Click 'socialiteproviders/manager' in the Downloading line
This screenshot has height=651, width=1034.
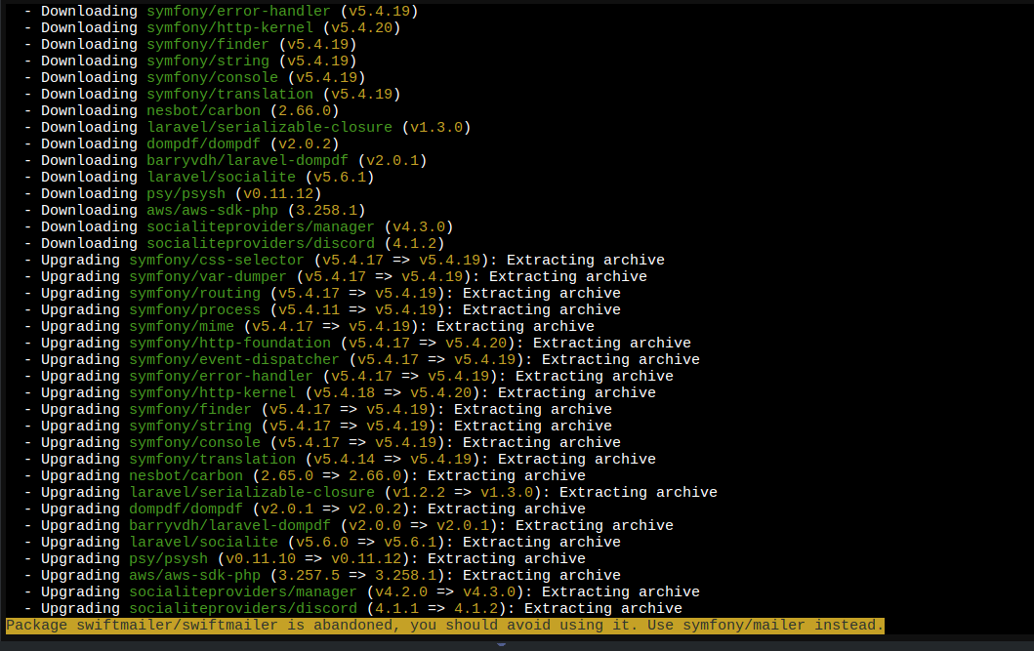tap(261, 226)
